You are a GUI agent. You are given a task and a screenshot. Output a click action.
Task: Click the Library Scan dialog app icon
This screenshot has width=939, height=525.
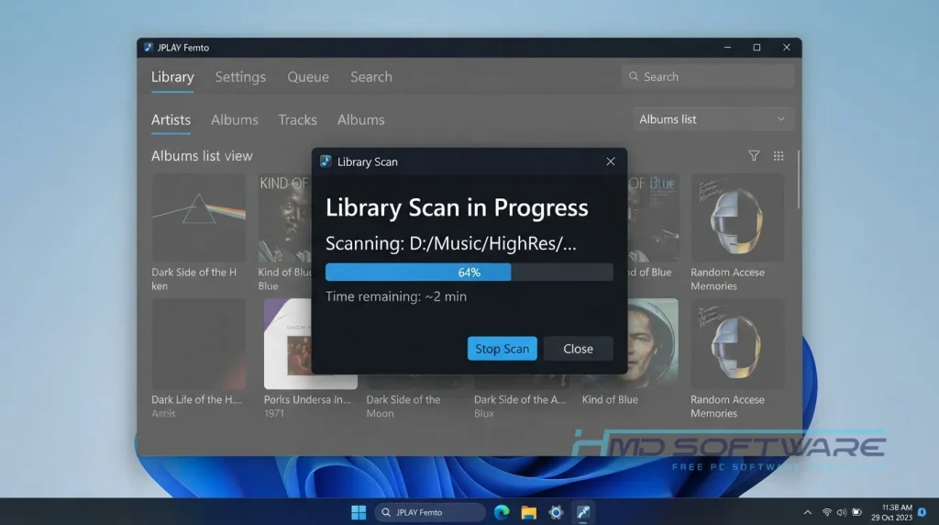click(326, 162)
